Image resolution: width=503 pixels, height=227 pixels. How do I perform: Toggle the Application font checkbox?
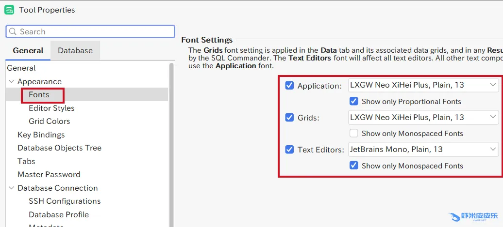point(289,86)
